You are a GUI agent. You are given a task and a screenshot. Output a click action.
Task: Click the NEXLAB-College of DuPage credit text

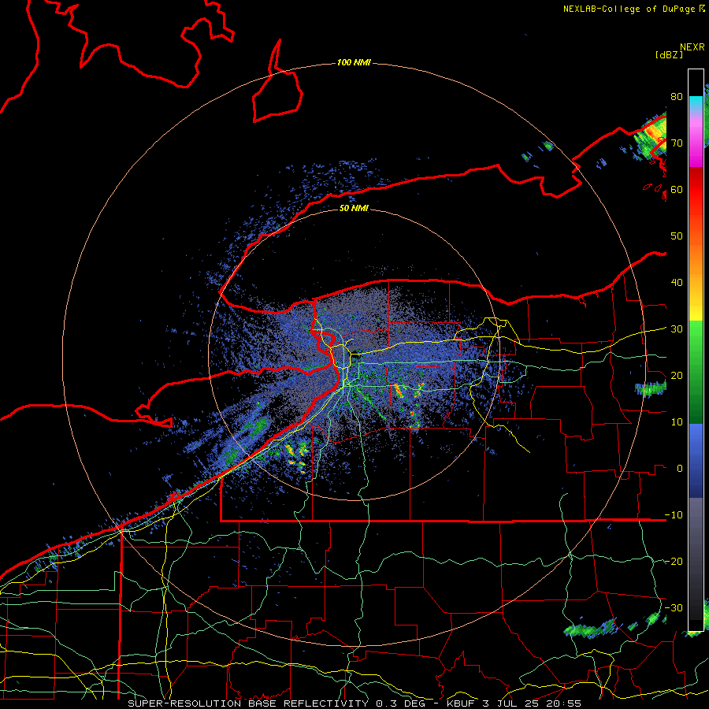pyautogui.click(x=633, y=9)
